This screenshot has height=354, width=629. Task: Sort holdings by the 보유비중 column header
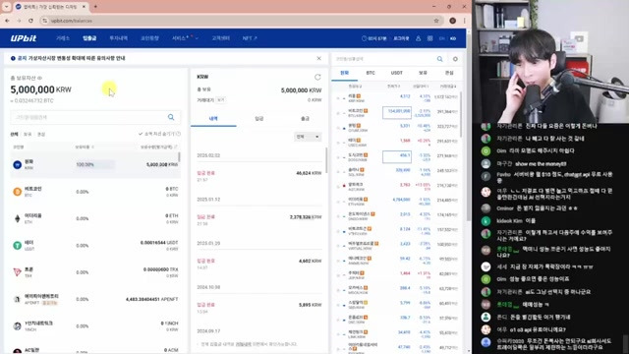(x=85, y=147)
